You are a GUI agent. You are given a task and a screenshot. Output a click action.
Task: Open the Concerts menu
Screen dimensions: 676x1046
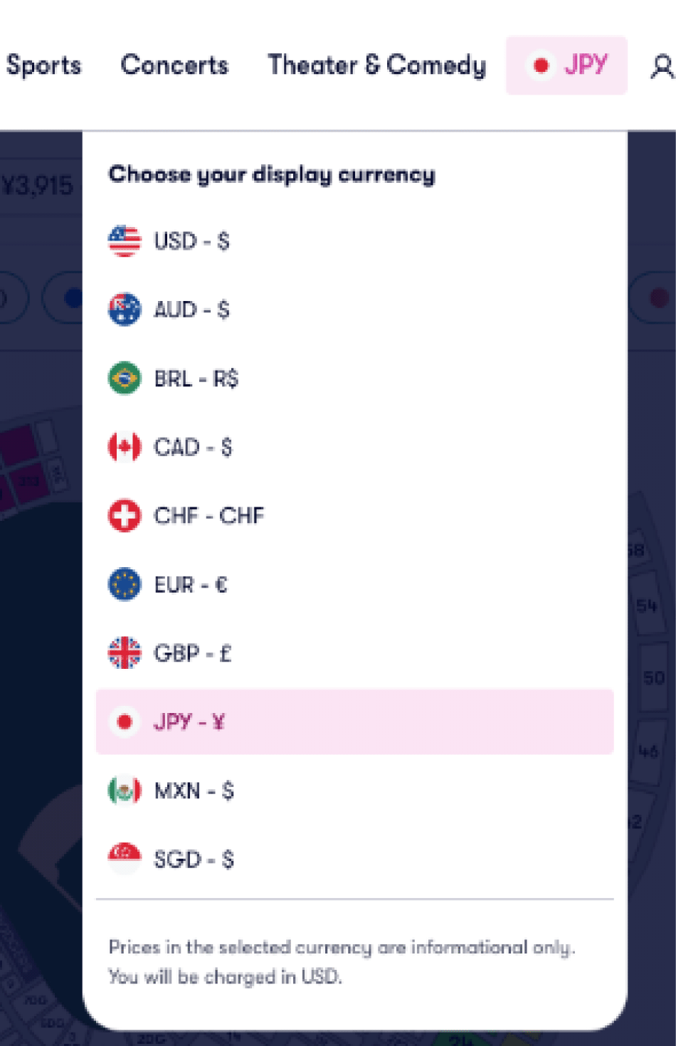174,65
